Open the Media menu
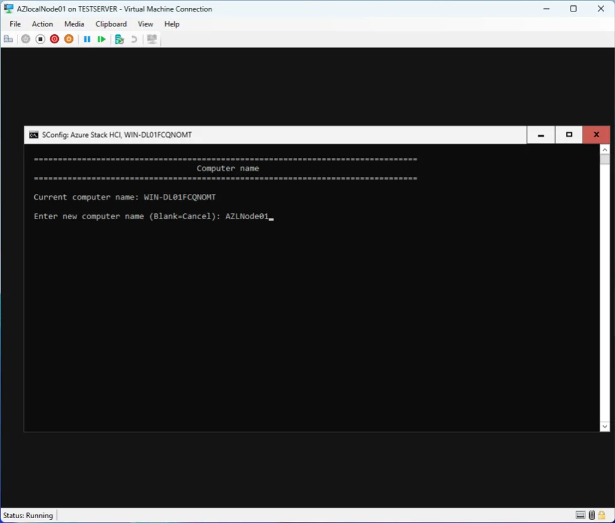The width and height of the screenshot is (615, 523). click(74, 24)
